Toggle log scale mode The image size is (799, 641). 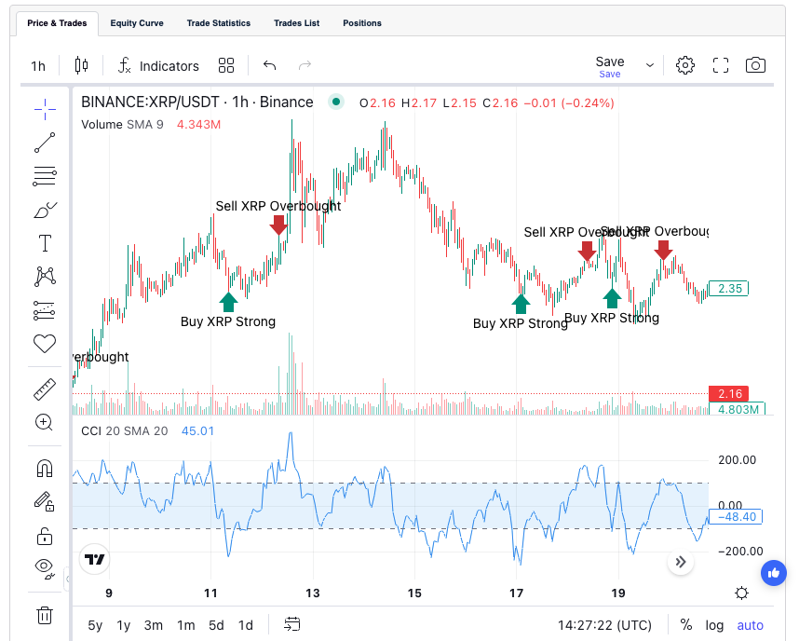pyautogui.click(x=714, y=625)
